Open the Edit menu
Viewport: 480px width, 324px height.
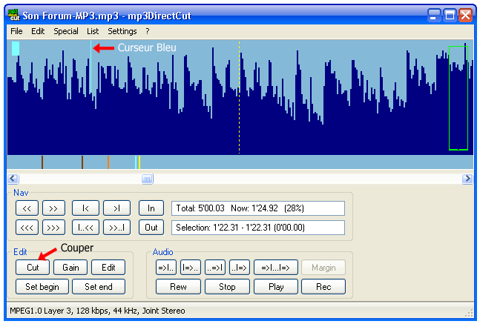click(38, 31)
